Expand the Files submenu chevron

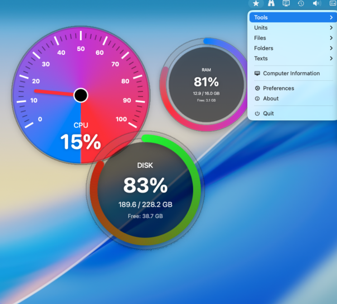tap(331, 38)
